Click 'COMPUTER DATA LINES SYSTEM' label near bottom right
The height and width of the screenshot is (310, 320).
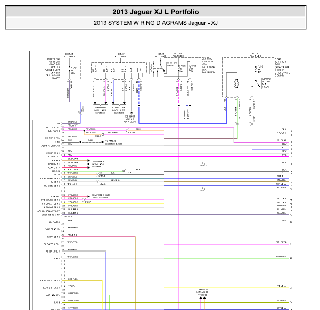point(202,292)
